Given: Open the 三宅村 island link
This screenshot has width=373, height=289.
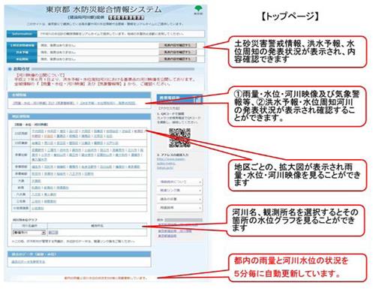Looking at the screenshot, I should (36, 201).
